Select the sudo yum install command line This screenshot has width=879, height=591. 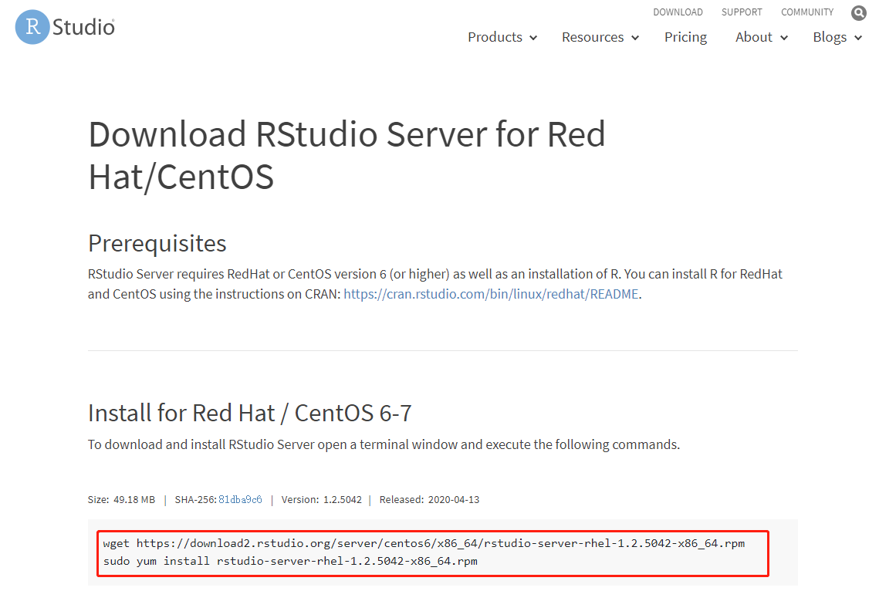[292, 561]
